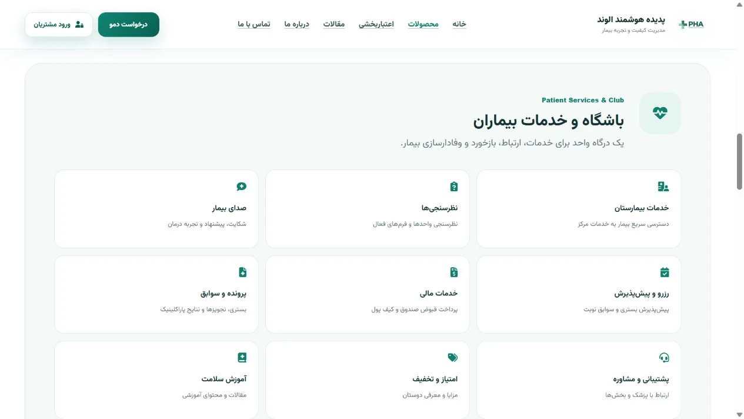The height and width of the screenshot is (419, 744).
Task: Click description دسترسی سریع بیمار به خدمات مرکز
Action: click(x=623, y=224)
